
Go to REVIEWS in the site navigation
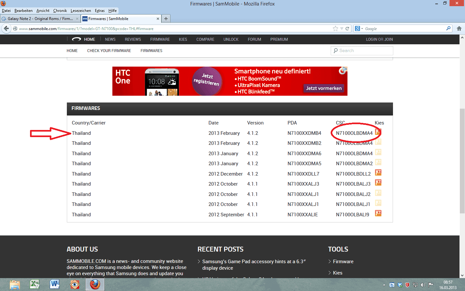tap(133, 39)
